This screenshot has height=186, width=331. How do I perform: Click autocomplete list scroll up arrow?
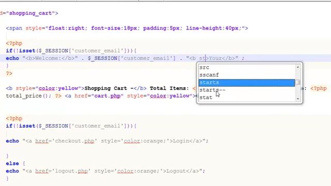click(x=298, y=67)
